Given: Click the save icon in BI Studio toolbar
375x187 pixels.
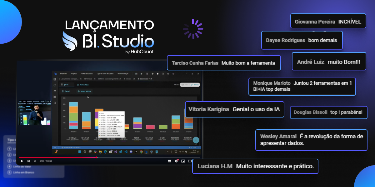Looking at the screenshot, I should [x=136, y=74].
